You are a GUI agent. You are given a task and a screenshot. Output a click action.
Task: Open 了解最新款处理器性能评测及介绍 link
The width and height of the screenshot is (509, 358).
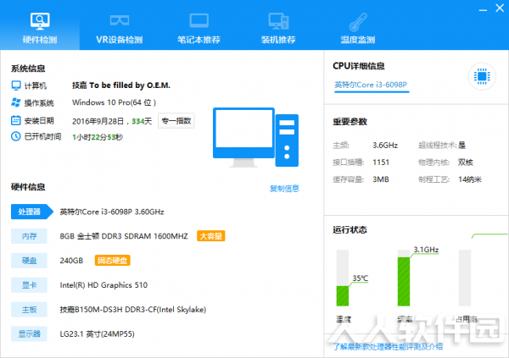click(x=388, y=347)
